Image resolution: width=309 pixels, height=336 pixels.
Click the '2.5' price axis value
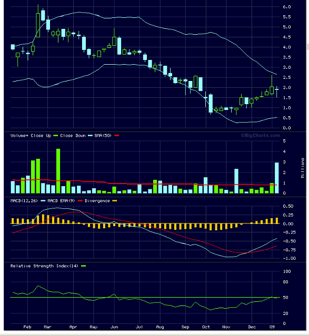(287, 77)
